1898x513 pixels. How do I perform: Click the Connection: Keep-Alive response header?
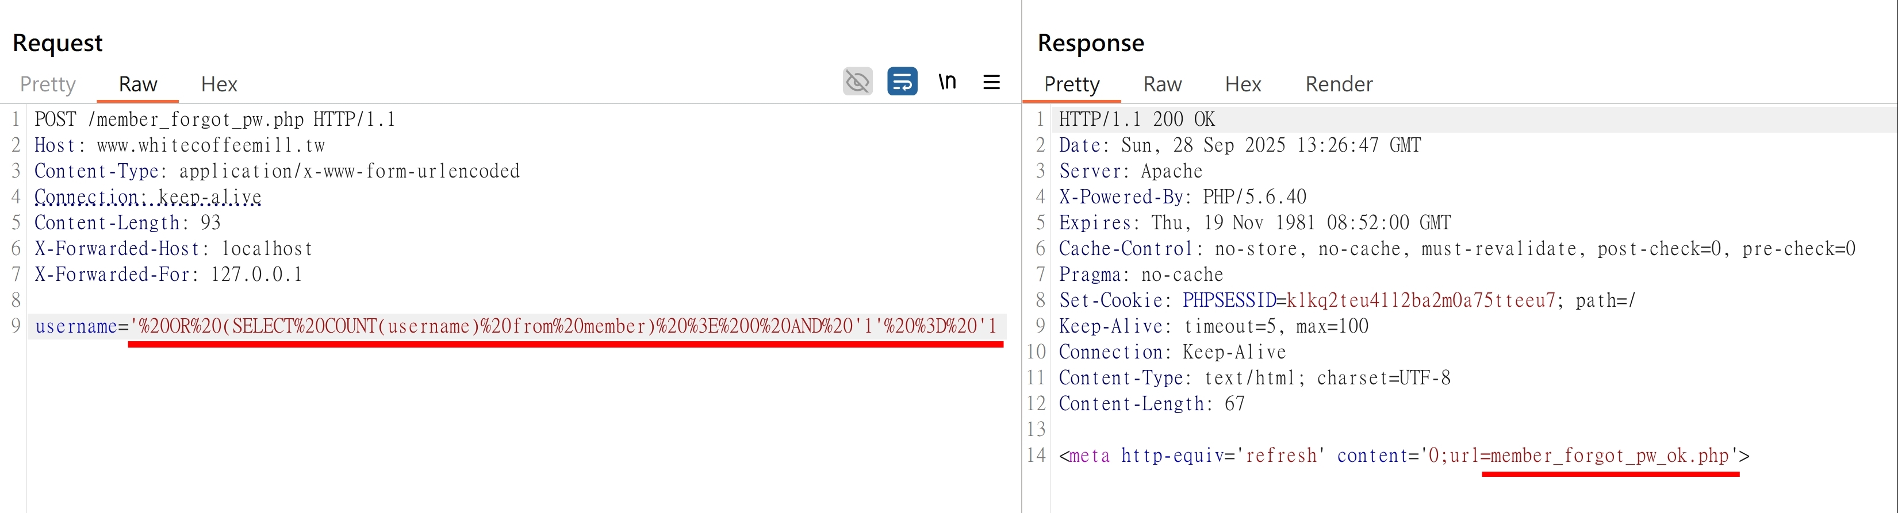[1172, 352]
